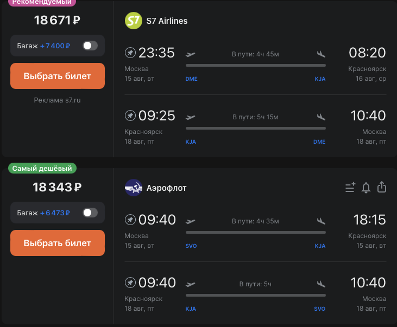Click the «Рекомендуемый» badge
This screenshot has width=397, height=327.
[x=42, y=2]
